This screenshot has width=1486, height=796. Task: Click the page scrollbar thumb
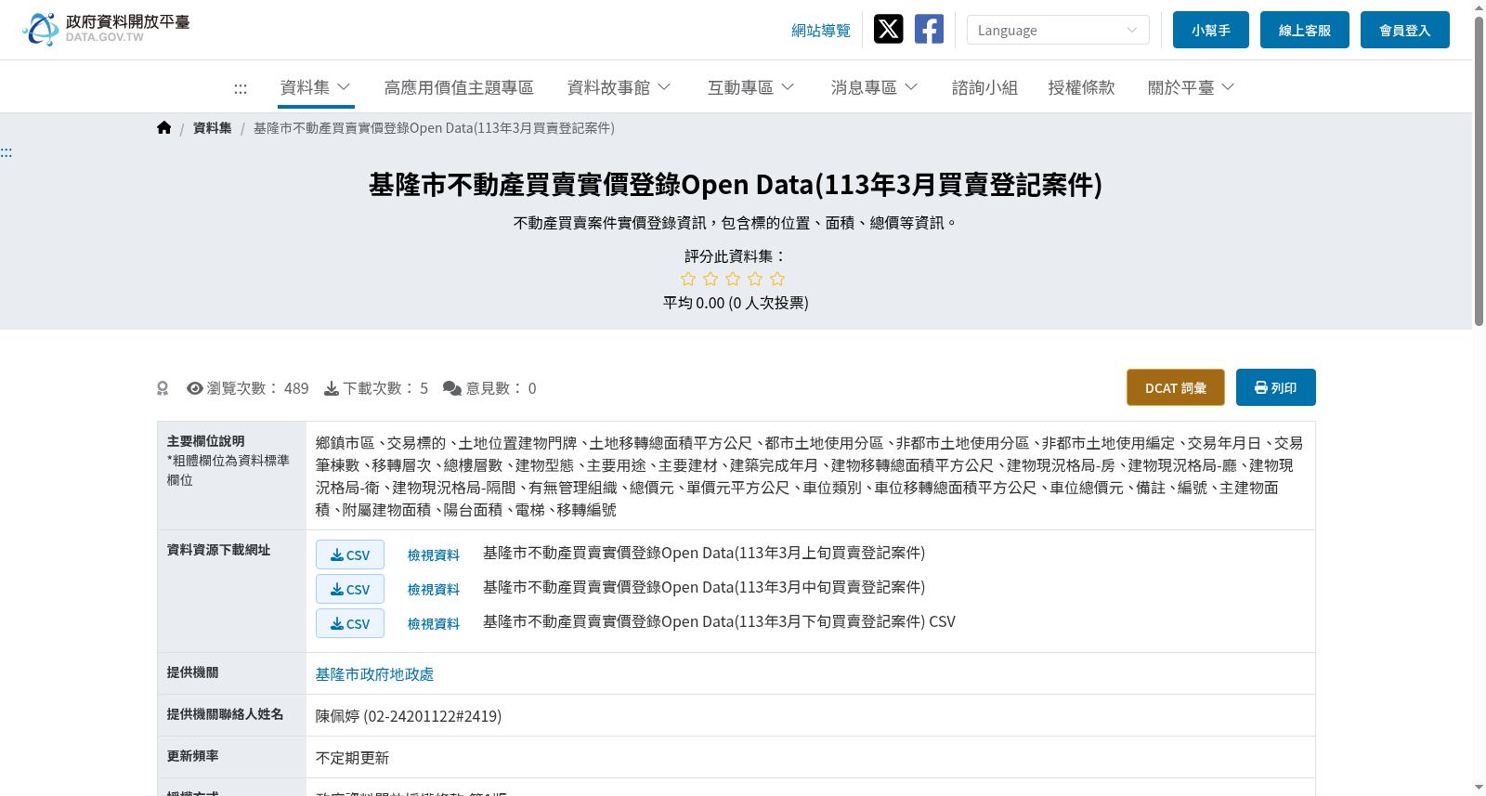pos(1479,171)
